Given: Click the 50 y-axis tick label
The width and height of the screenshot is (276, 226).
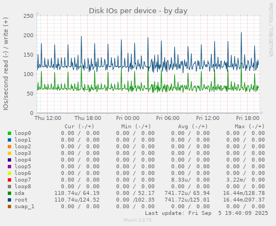Looking at the screenshot, I should 30,94.
